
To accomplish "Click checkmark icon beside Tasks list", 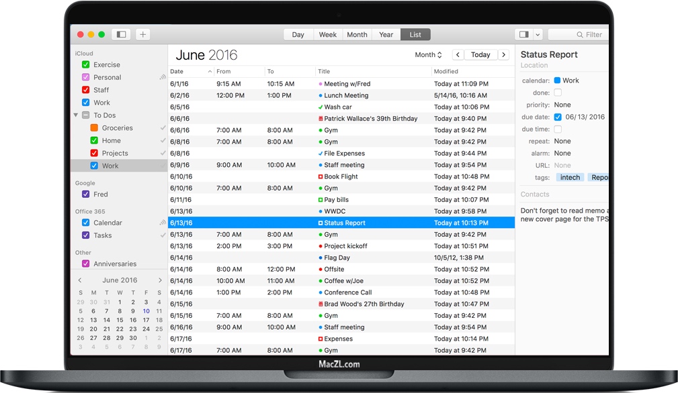I will pyautogui.click(x=163, y=235).
